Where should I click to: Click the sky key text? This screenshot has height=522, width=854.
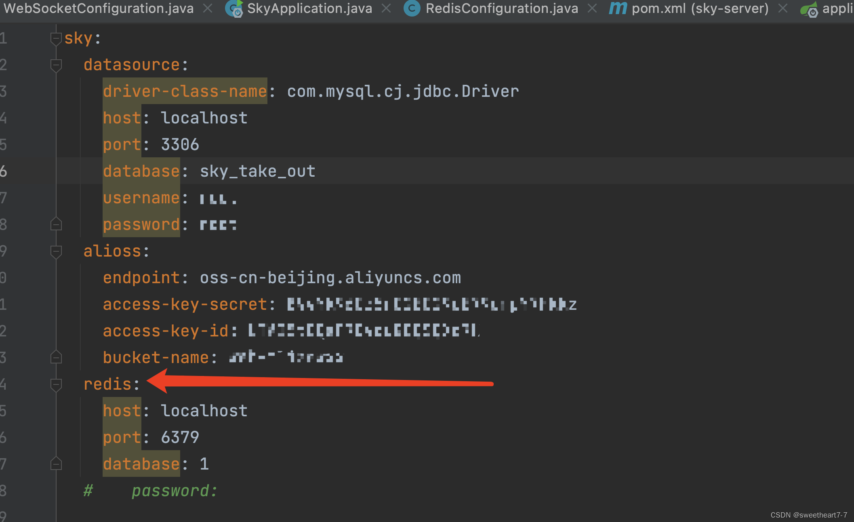pyautogui.click(x=79, y=39)
